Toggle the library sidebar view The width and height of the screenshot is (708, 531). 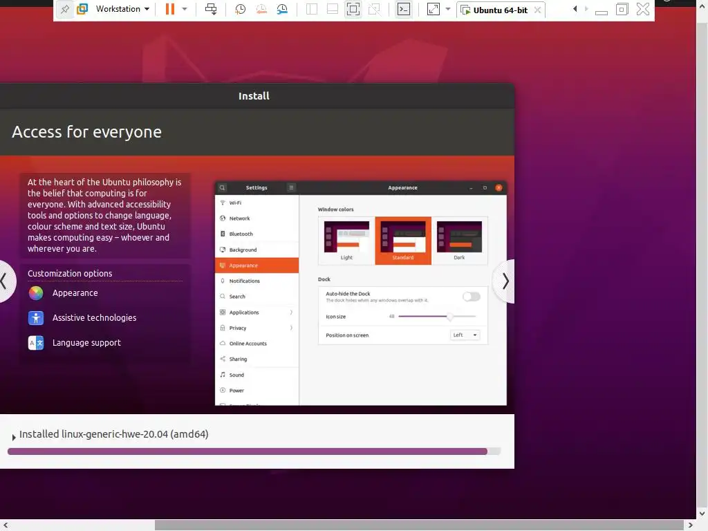(312, 9)
